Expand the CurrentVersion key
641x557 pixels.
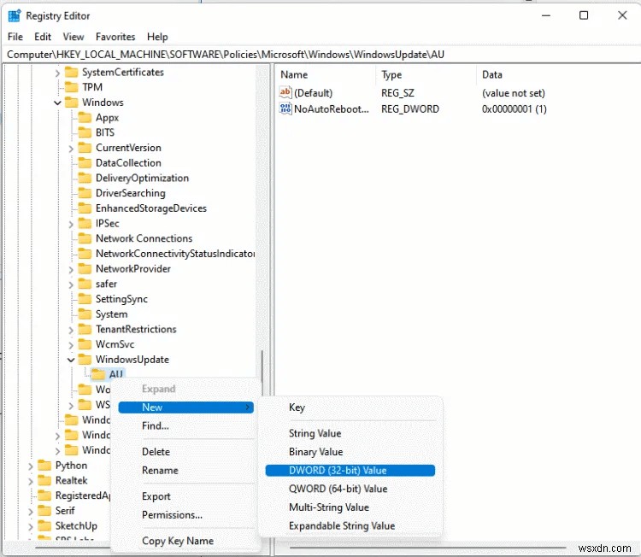71,149
